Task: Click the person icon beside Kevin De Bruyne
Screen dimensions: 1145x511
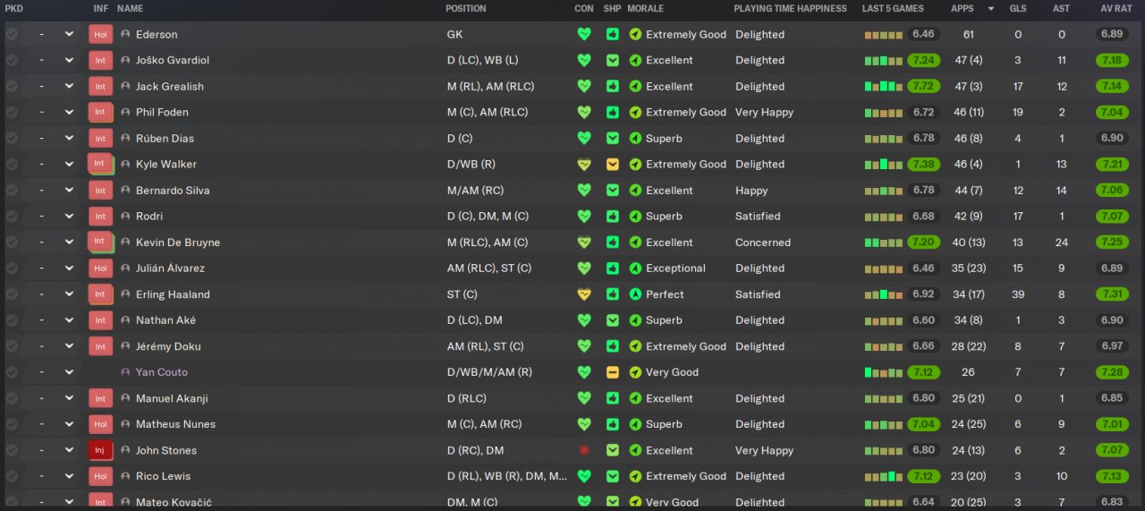Action: [125, 243]
